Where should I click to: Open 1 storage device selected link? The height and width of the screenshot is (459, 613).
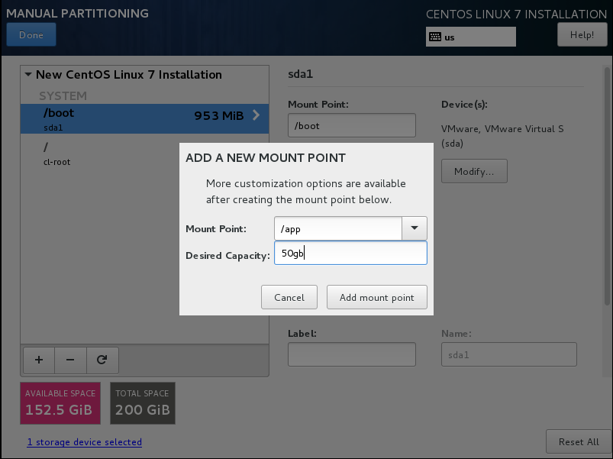point(85,442)
